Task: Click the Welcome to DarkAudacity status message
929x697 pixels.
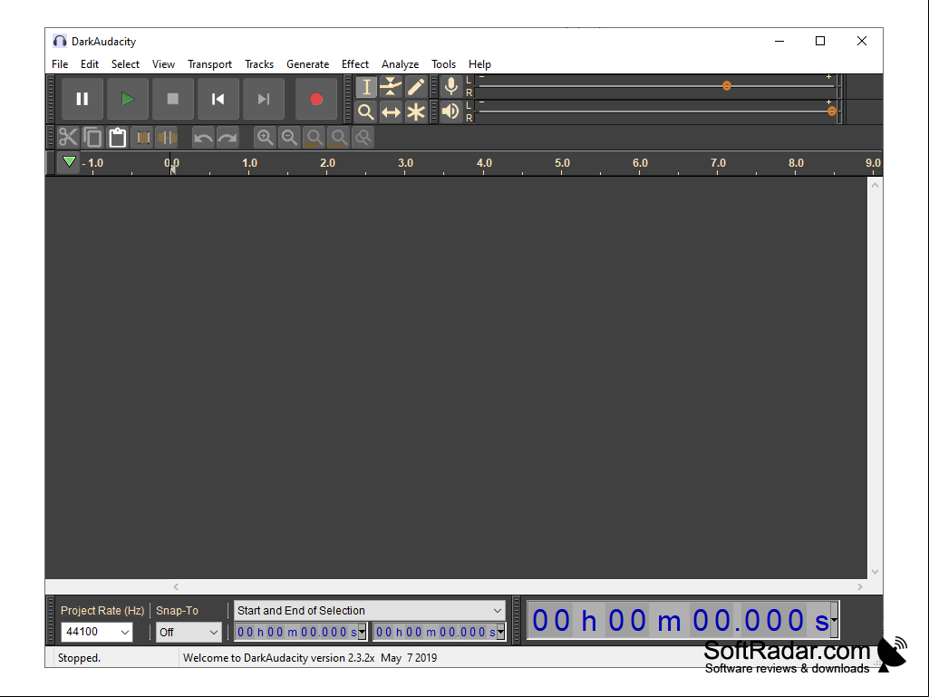Action: [x=310, y=658]
